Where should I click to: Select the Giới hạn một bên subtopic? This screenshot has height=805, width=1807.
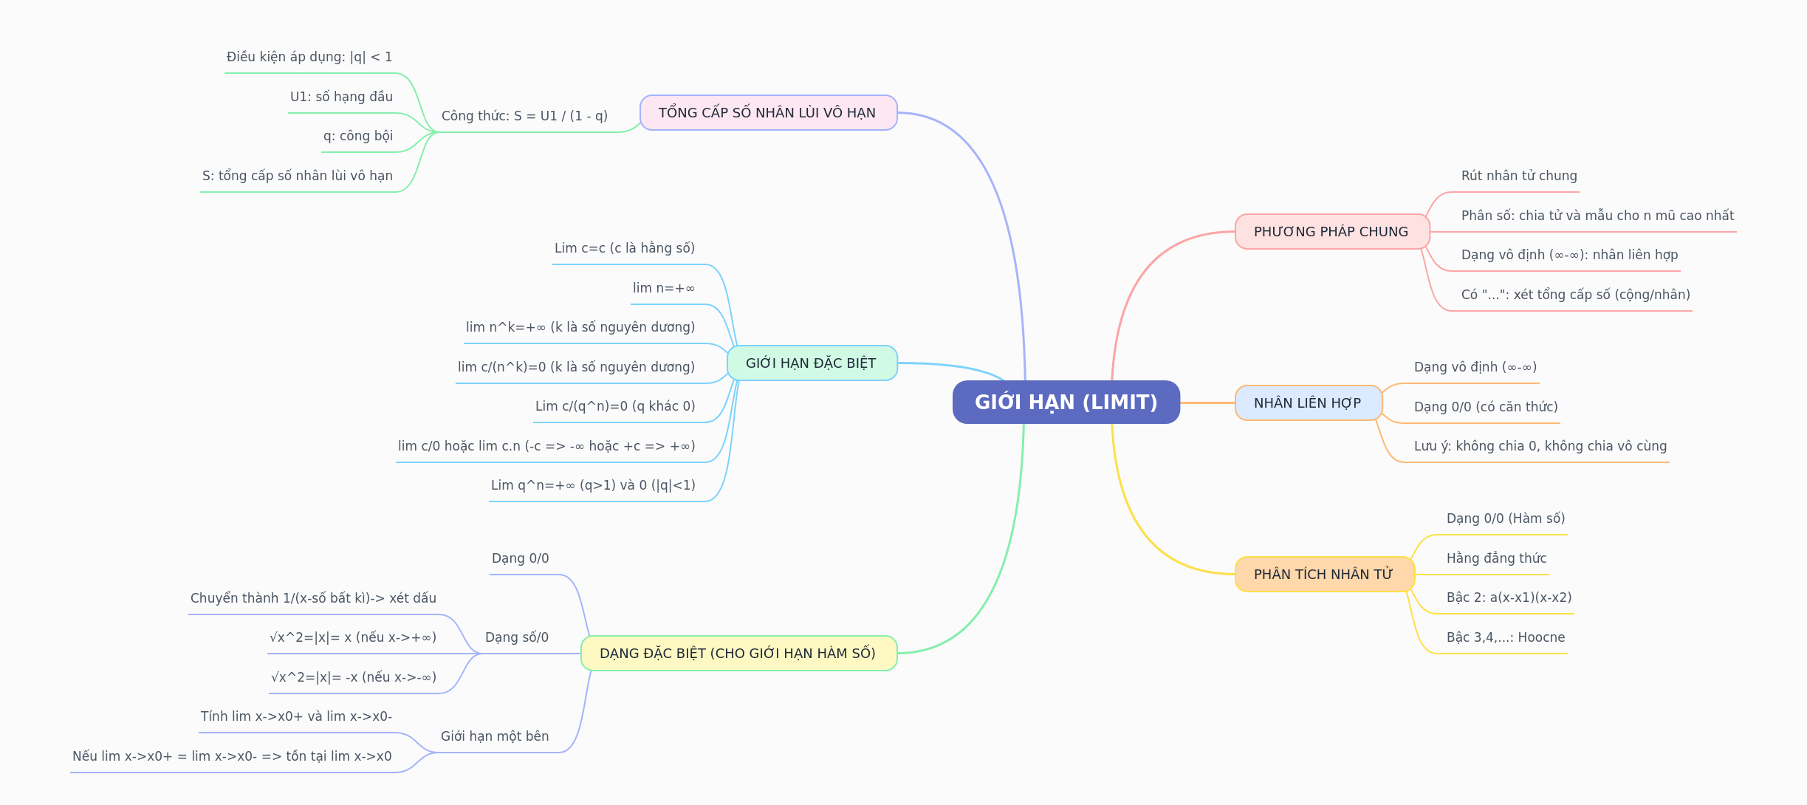pyautogui.click(x=495, y=736)
